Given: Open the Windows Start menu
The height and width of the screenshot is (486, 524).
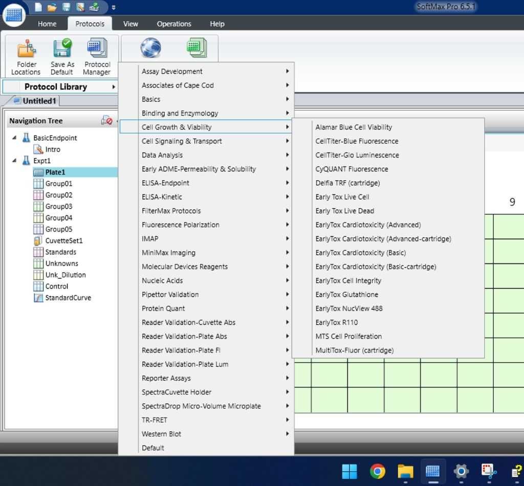Looking at the screenshot, I should (x=350, y=471).
